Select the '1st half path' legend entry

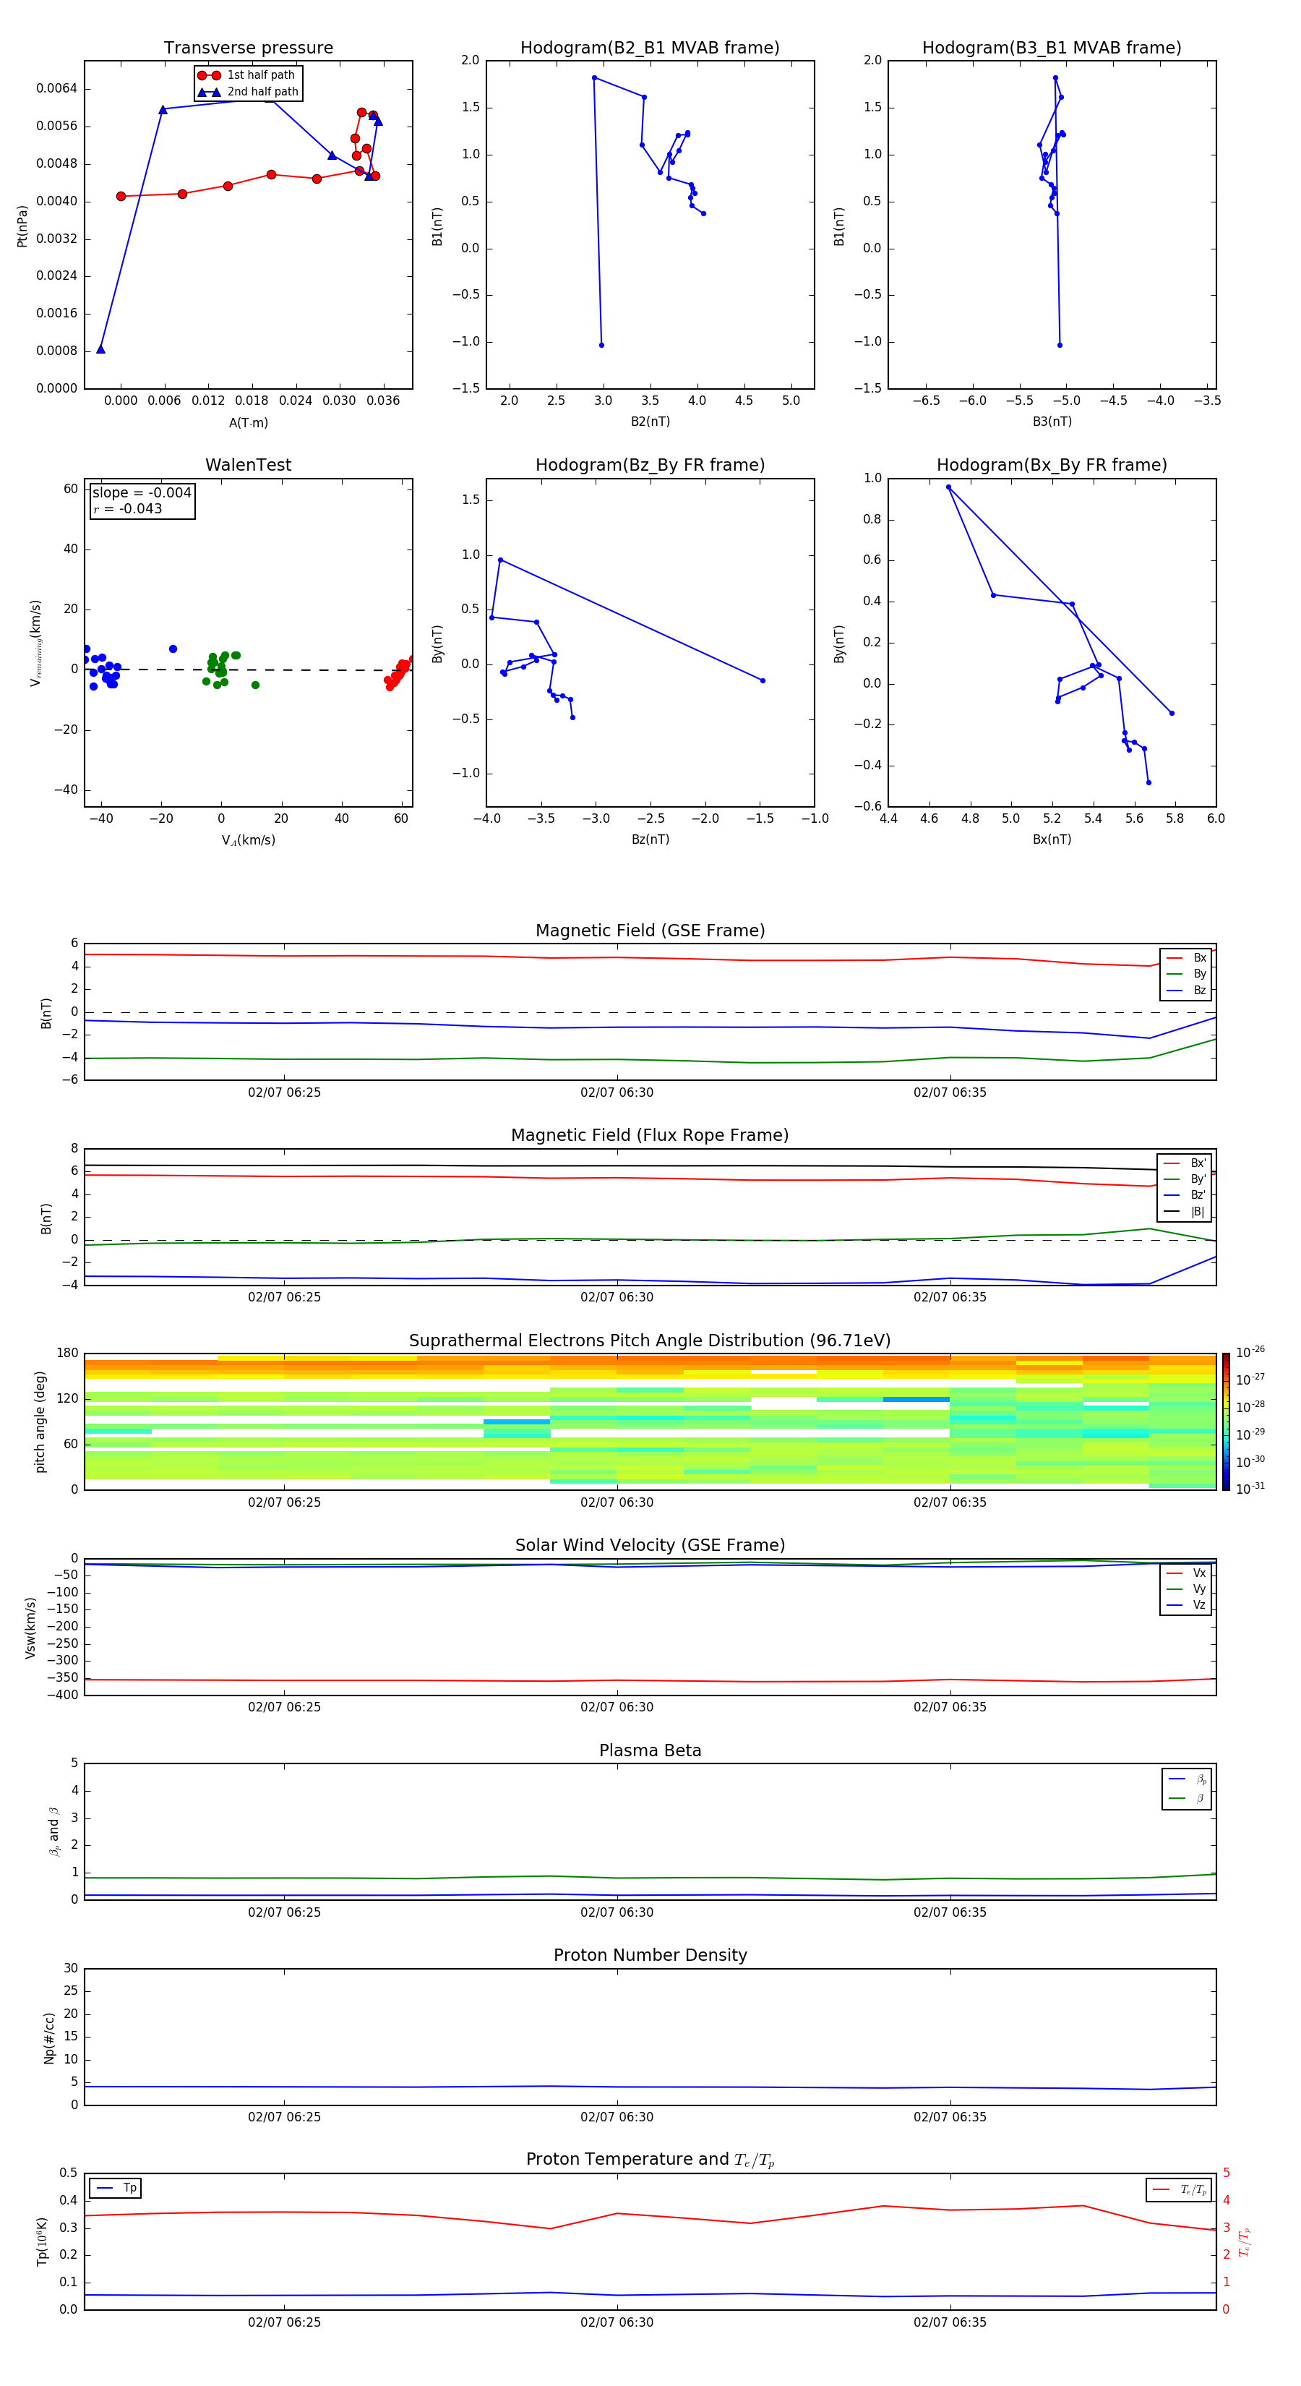pos(247,75)
